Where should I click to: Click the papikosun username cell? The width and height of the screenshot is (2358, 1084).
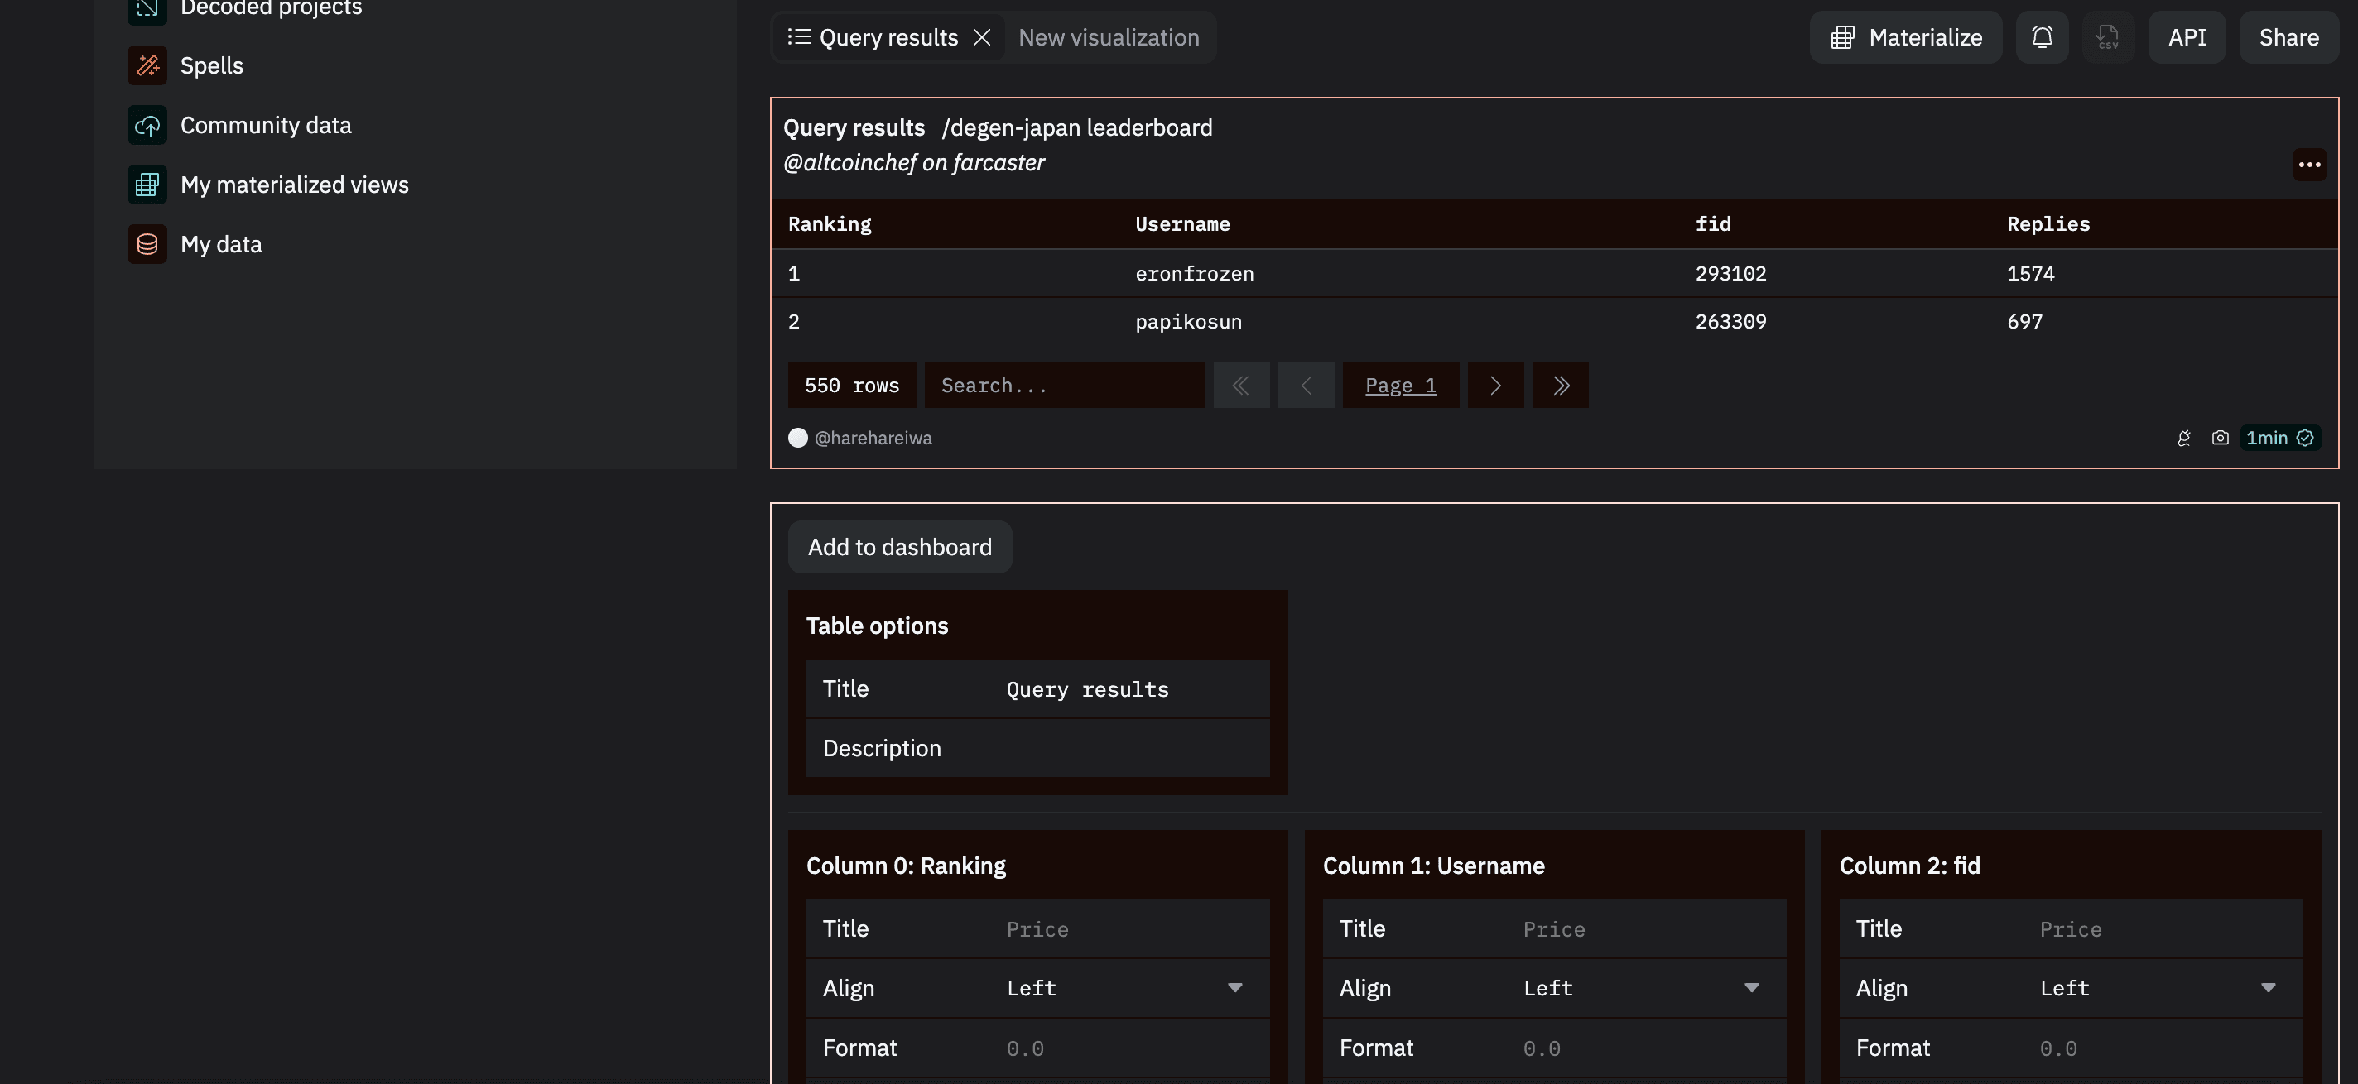tap(1188, 321)
